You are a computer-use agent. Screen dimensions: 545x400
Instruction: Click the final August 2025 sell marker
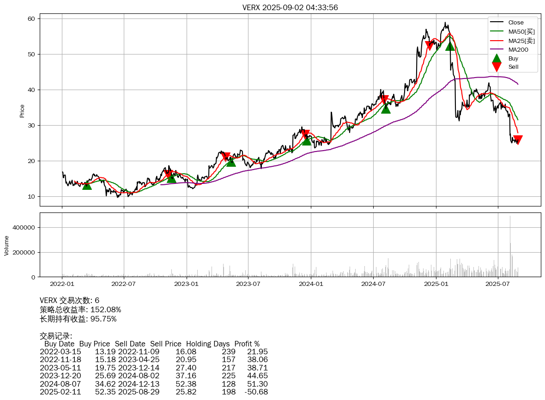click(518, 140)
